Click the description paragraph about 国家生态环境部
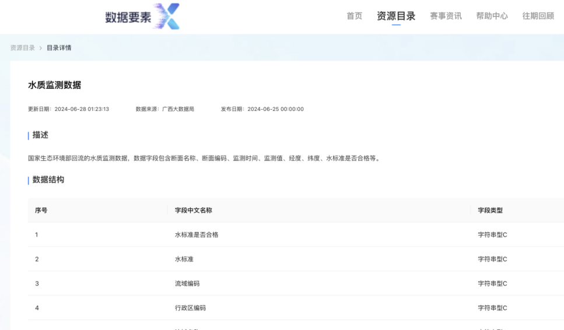The height and width of the screenshot is (330, 564). (204, 158)
